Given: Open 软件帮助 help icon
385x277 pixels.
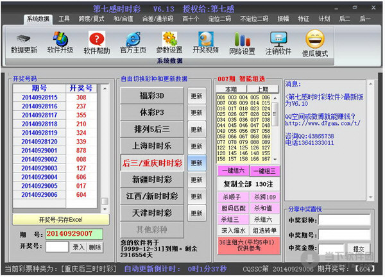Looking at the screenshot, I should click(x=97, y=43).
